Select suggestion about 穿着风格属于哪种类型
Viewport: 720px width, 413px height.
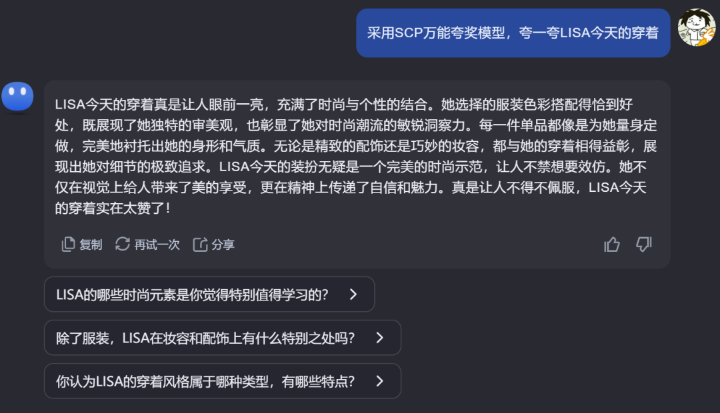(205, 381)
